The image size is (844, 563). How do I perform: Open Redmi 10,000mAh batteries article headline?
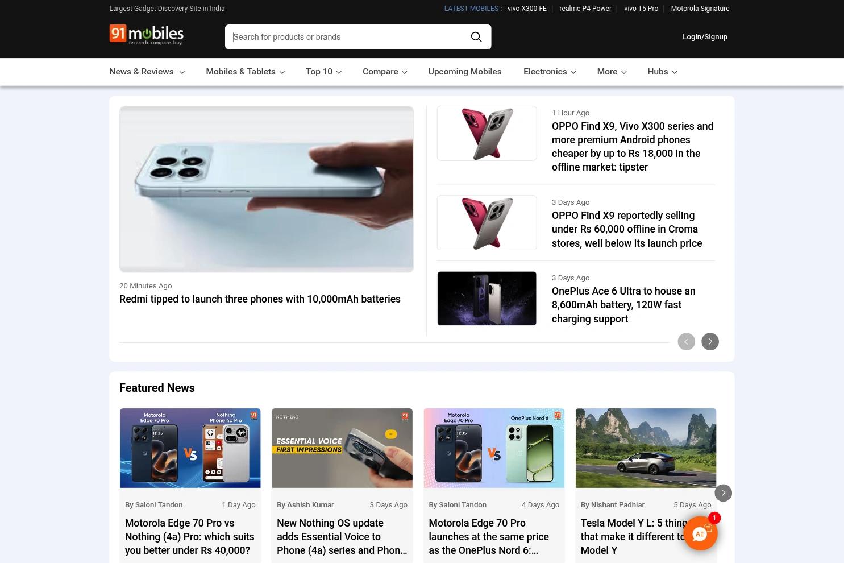point(260,299)
